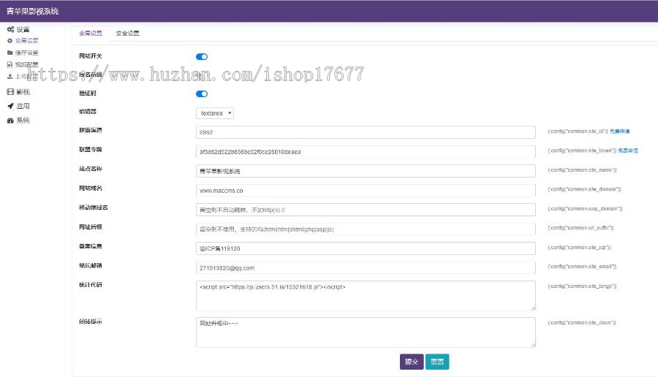Click the purple 提交 button
Image resolution: width=658 pixels, height=377 pixels.
pos(412,362)
